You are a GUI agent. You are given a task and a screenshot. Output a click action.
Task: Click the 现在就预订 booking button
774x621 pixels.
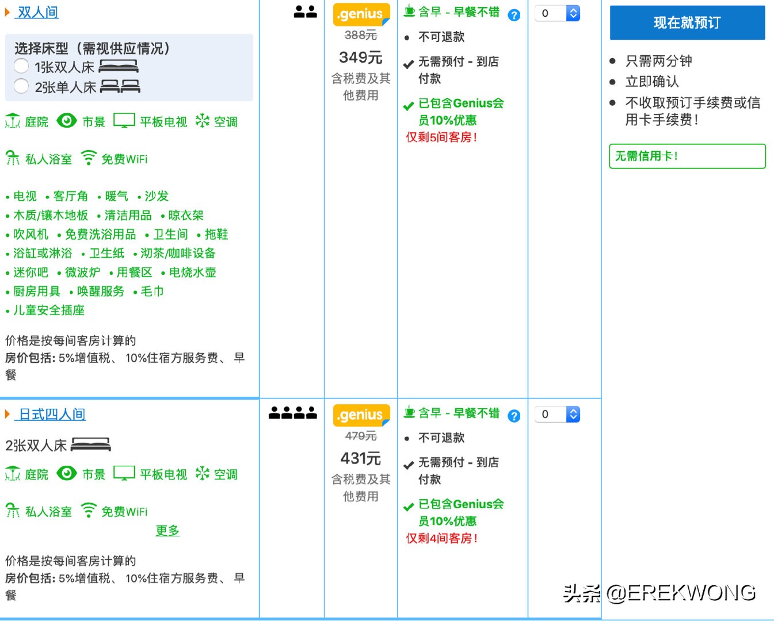coord(687,22)
